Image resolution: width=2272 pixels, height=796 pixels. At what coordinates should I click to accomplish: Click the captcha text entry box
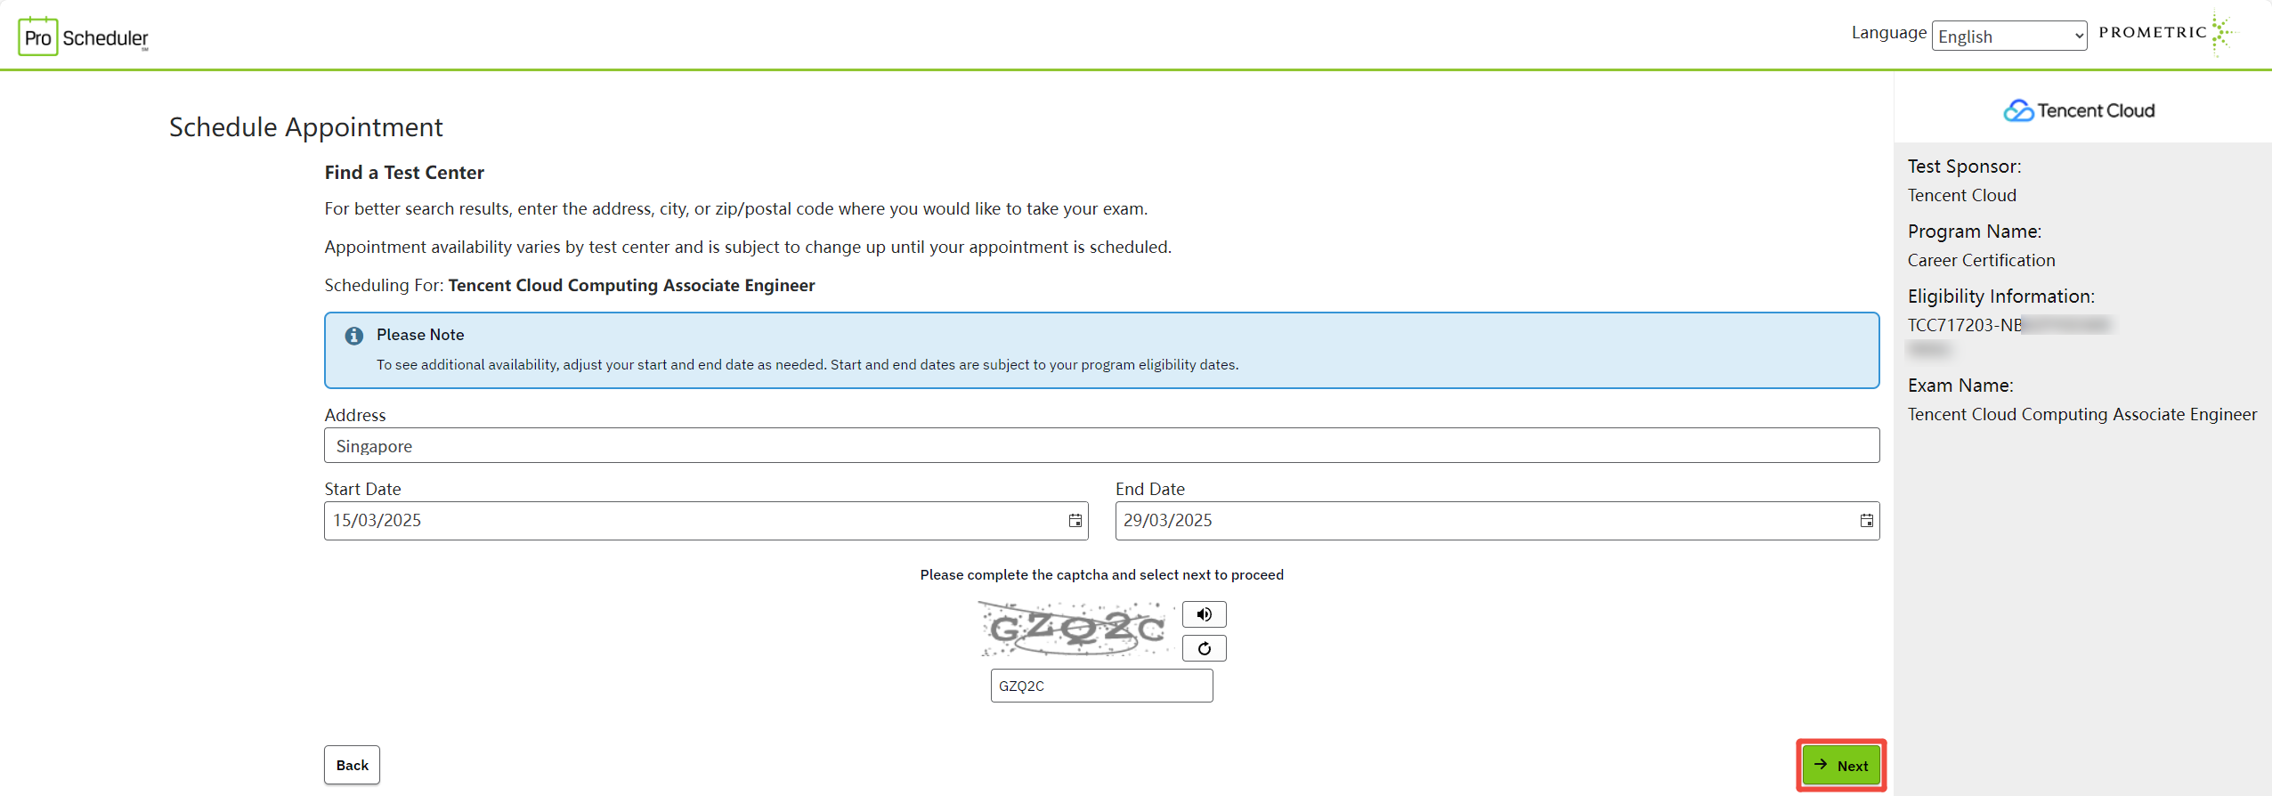click(x=1101, y=686)
